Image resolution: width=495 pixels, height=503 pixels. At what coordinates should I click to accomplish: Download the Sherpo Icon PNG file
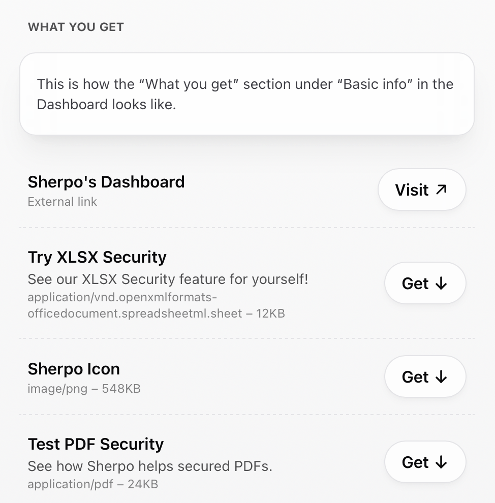[x=425, y=376]
